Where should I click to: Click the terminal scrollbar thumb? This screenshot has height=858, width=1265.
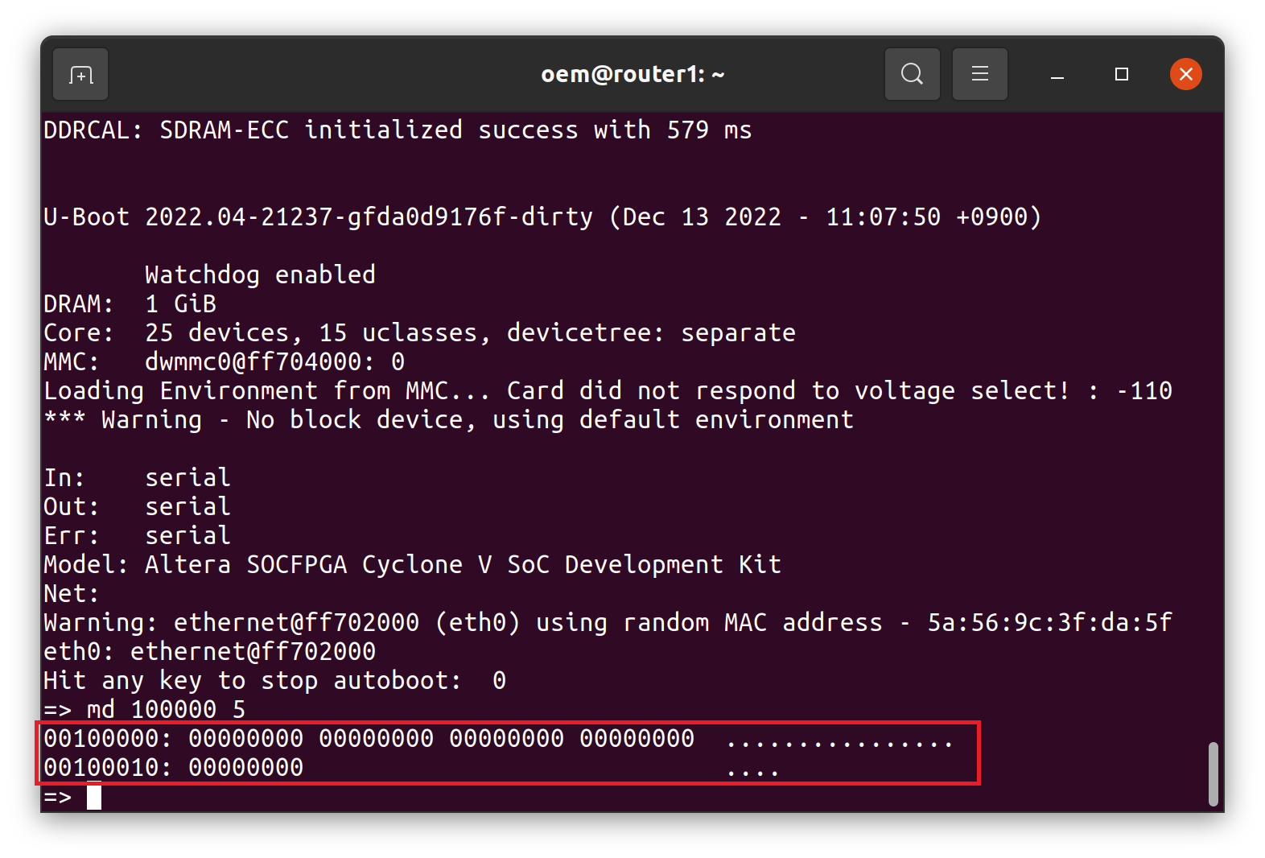pyautogui.click(x=1213, y=773)
